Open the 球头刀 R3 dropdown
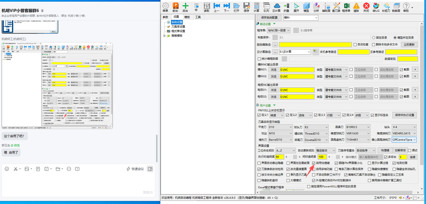This screenshot has width=426, height=204. pos(316,127)
